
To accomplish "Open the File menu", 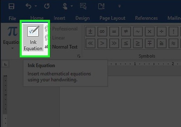I will (12, 18).
